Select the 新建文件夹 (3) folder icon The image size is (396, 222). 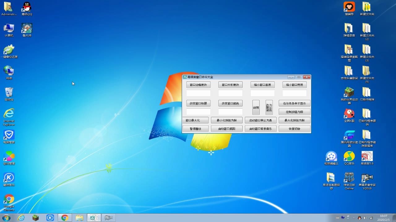367,53
